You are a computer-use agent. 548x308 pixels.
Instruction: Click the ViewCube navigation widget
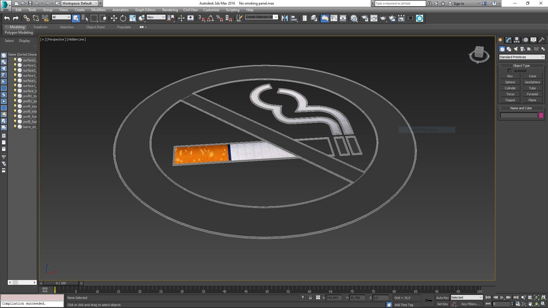[x=479, y=54]
